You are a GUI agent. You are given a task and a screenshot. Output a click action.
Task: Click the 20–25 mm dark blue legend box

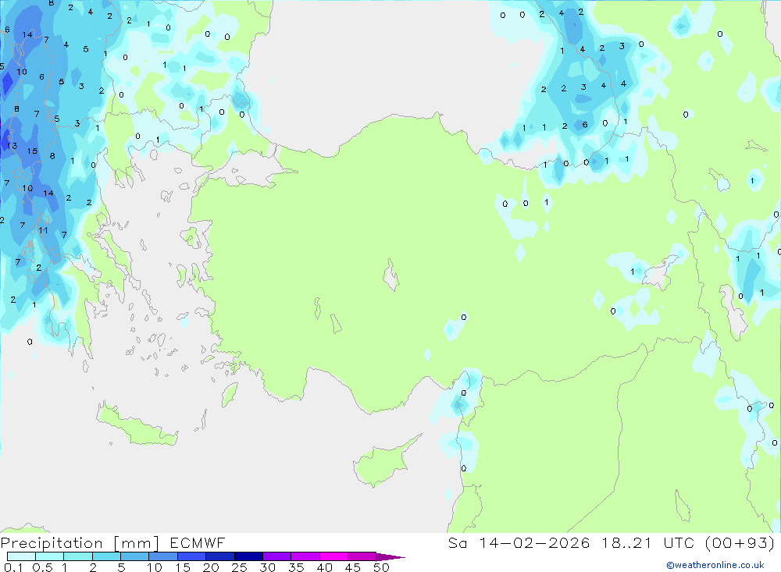pos(220,556)
